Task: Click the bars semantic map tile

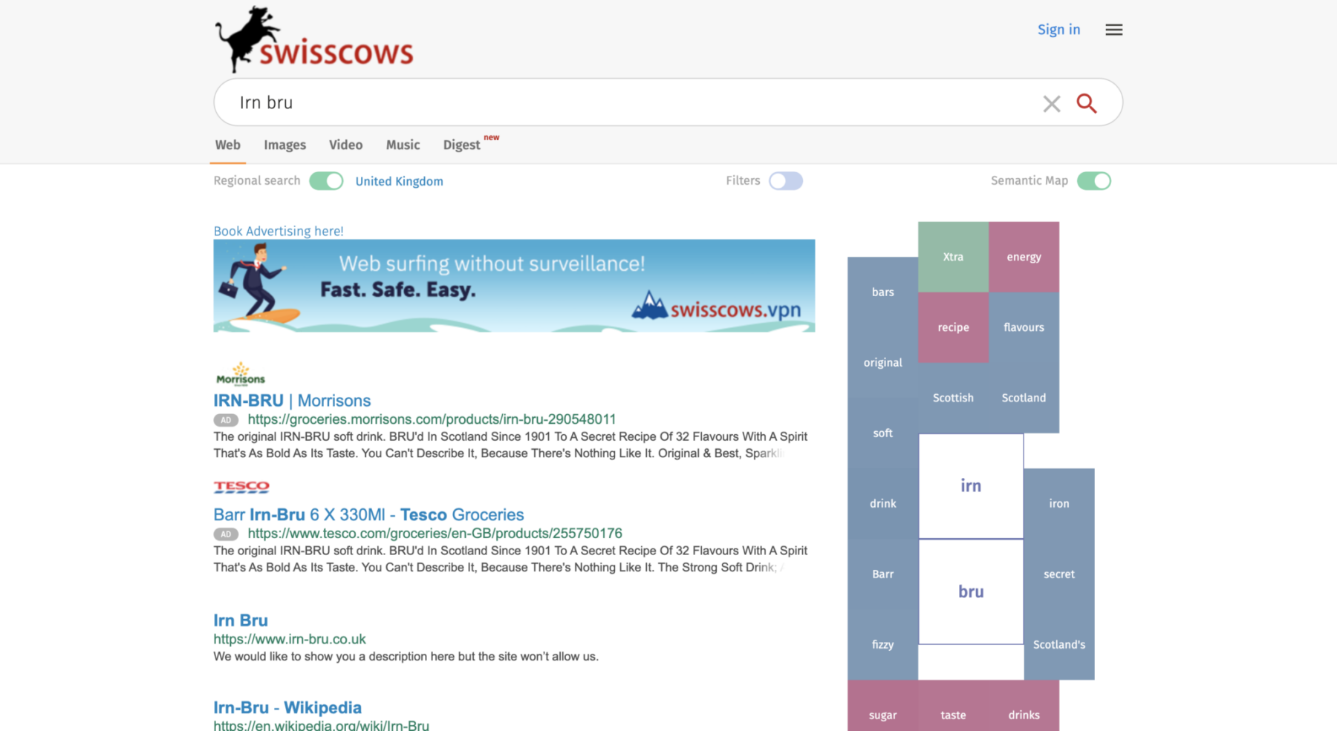Action: pyautogui.click(x=882, y=292)
